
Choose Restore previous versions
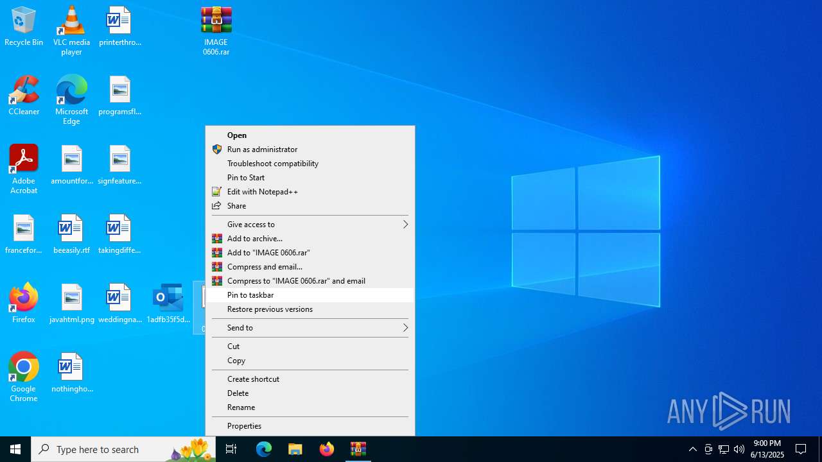coord(310,309)
